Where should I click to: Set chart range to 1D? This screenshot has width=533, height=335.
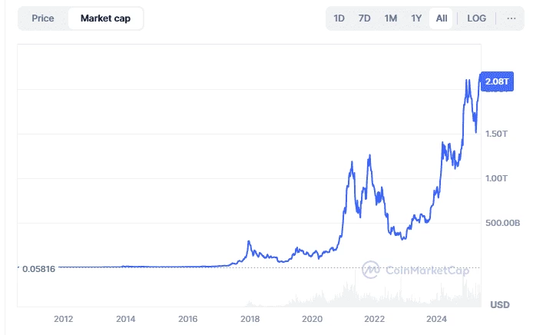[339, 18]
